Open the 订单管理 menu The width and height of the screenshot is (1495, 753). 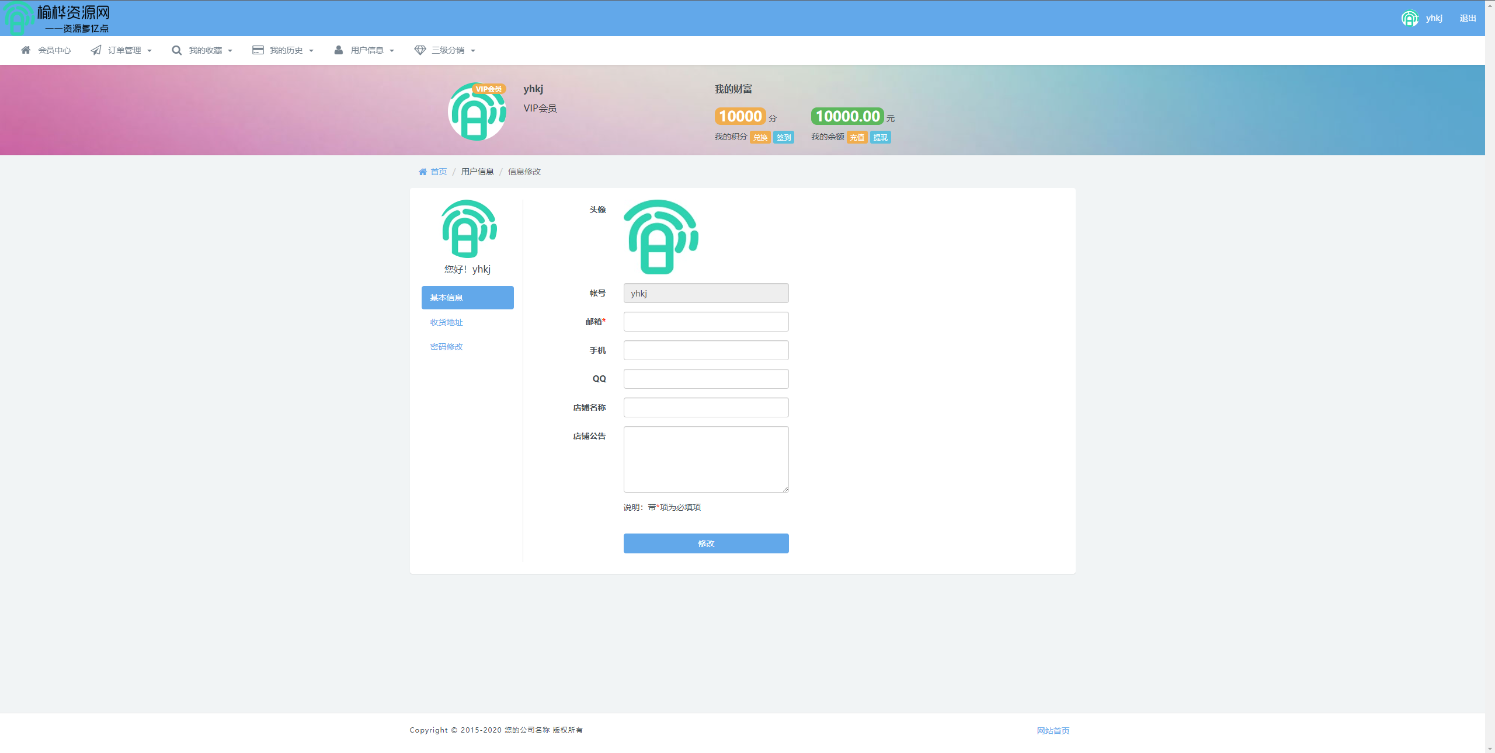coord(121,50)
